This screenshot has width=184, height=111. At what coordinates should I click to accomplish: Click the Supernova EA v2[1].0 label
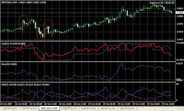point(160,3)
